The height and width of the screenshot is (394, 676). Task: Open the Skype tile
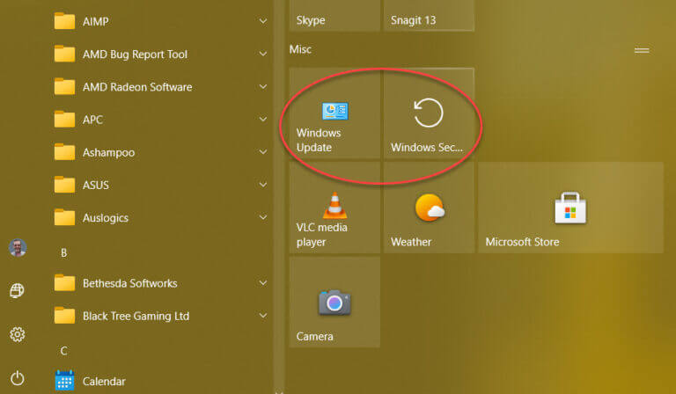[334, 16]
